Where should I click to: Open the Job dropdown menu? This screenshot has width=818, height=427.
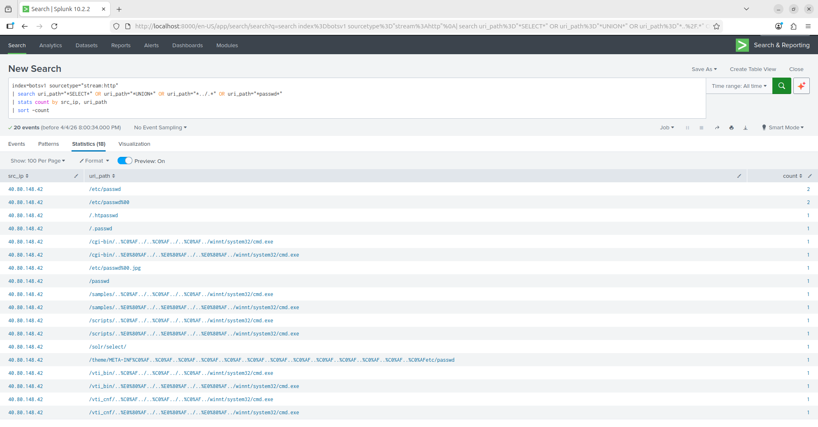click(x=667, y=128)
